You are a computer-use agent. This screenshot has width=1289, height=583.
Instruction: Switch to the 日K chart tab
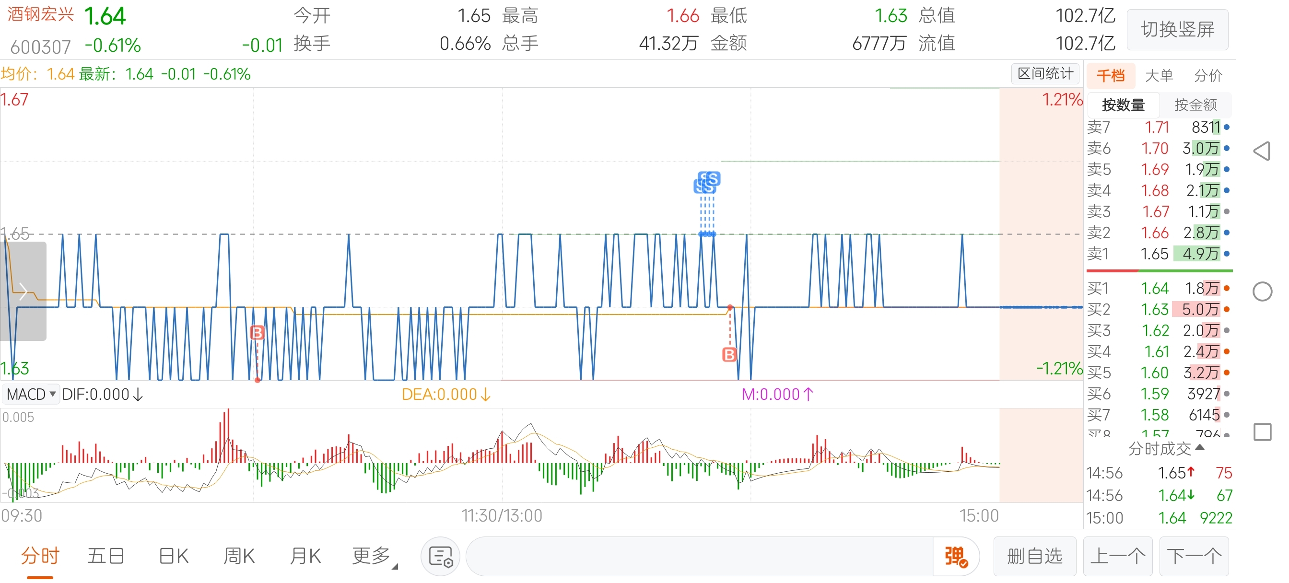point(174,556)
